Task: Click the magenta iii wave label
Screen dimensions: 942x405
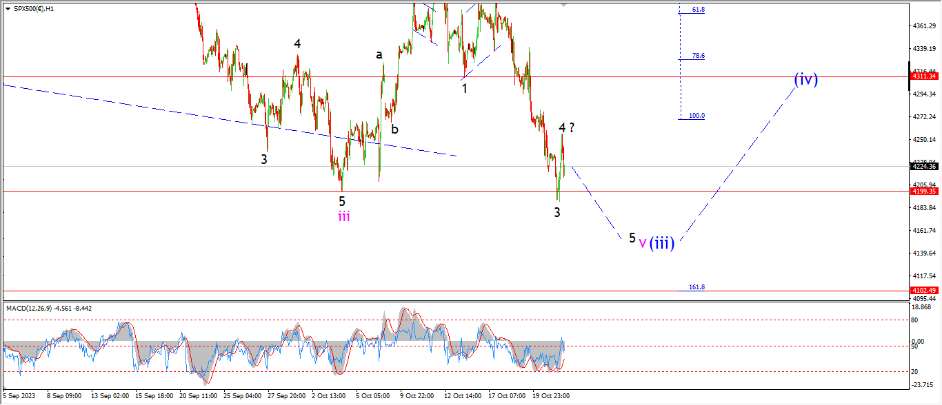Action: [343, 217]
